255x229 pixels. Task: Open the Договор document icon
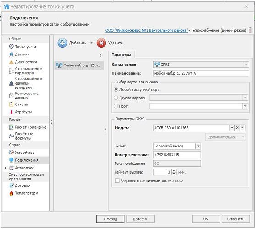pyautogui.click(x=11, y=185)
